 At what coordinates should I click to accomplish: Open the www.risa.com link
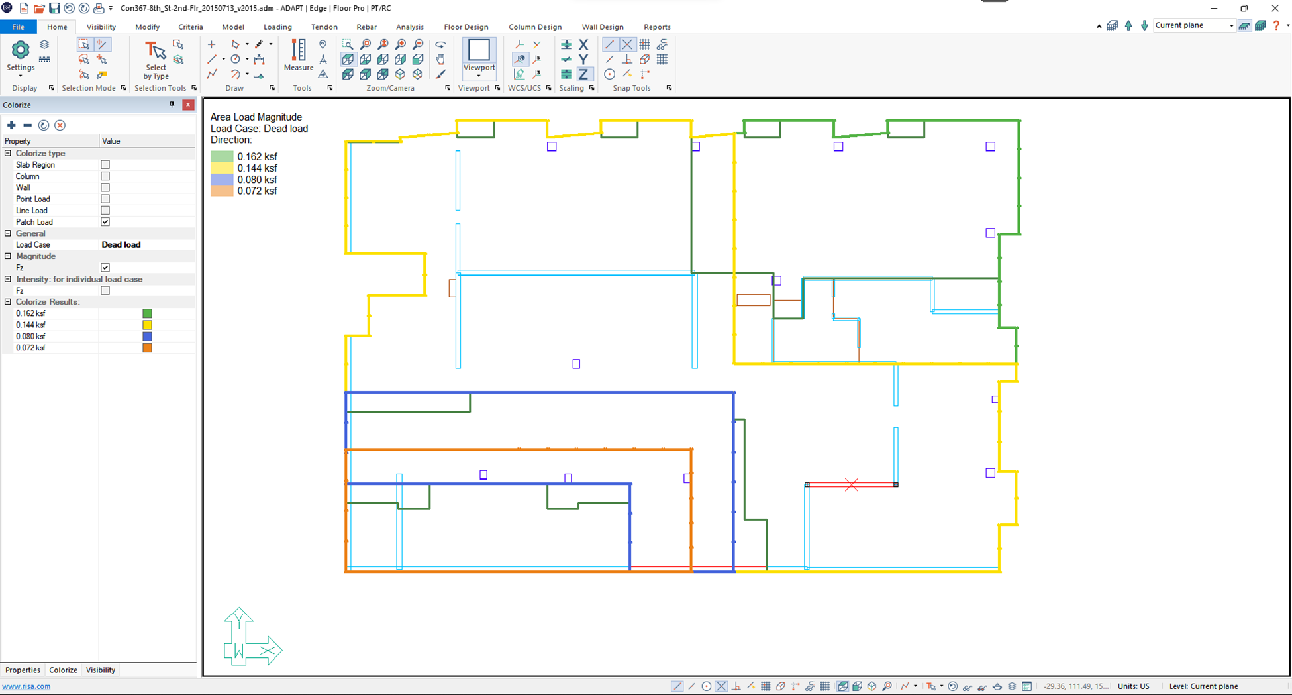tap(26, 686)
